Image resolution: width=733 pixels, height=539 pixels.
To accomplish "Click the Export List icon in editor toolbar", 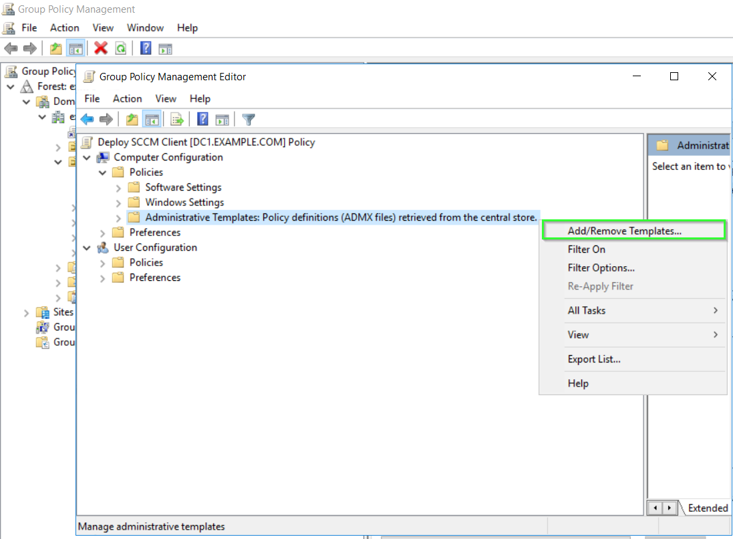I will [177, 120].
